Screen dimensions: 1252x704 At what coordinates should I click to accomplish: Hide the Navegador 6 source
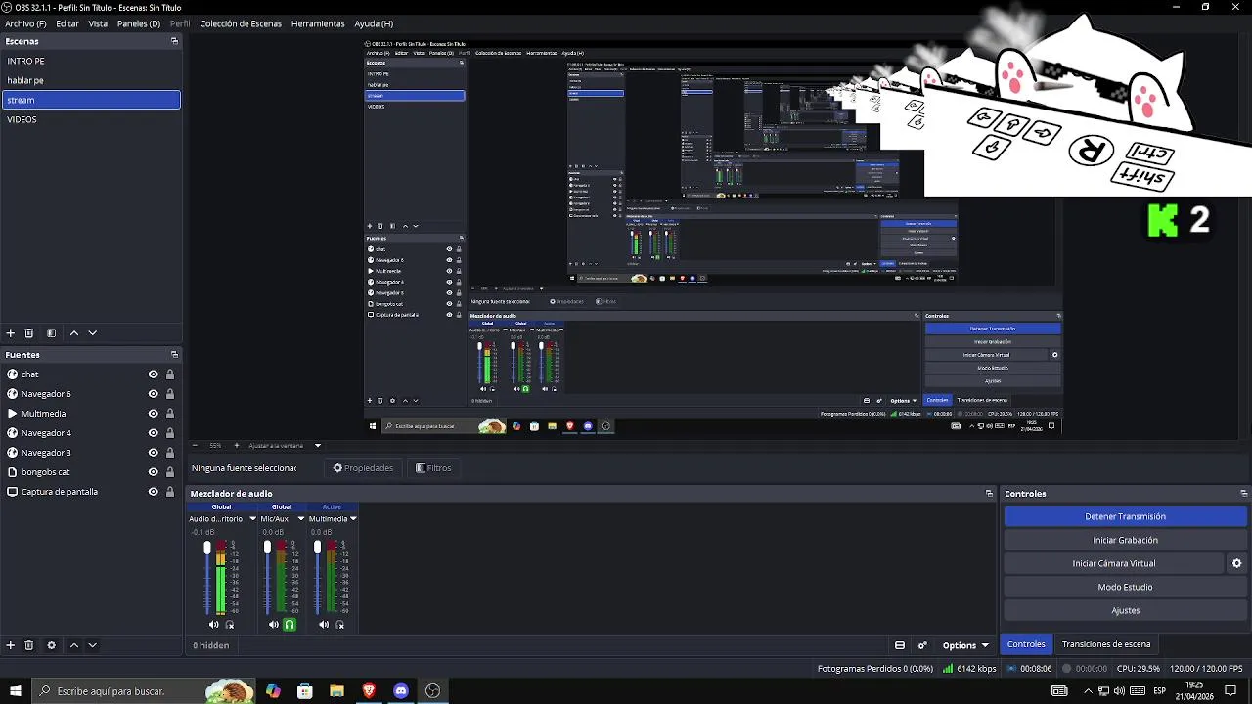click(153, 394)
